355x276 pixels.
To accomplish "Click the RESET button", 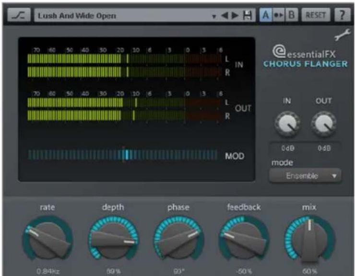I will click(x=316, y=15).
